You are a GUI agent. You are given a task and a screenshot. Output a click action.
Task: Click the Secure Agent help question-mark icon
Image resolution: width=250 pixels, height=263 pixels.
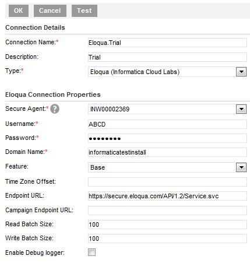pos(55,109)
